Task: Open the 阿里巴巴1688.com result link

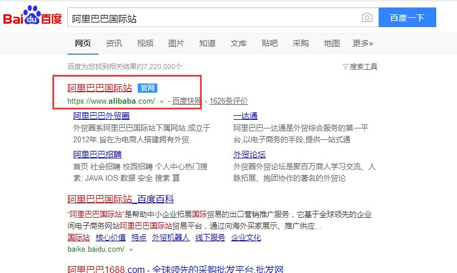Action: pyautogui.click(x=175, y=269)
